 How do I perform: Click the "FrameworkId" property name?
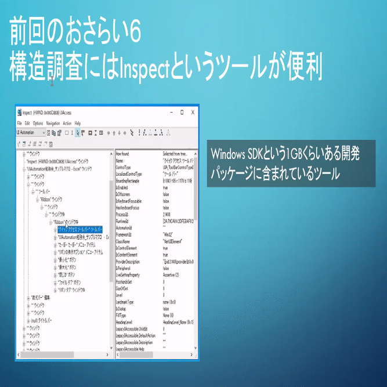coord(124,234)
